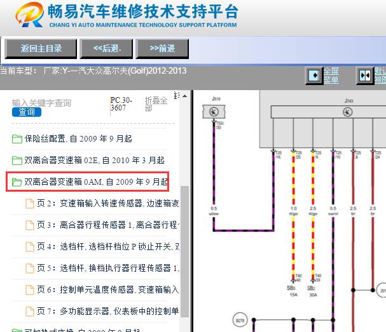386x332 pixels.
Task: Click the SB2 30A fuse label
Action: point(312,291)
